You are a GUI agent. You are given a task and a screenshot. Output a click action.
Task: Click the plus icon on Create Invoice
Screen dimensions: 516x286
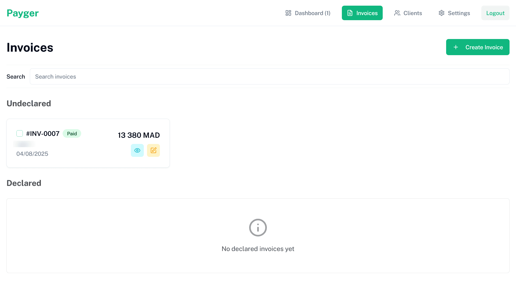(x=456, y=47)
